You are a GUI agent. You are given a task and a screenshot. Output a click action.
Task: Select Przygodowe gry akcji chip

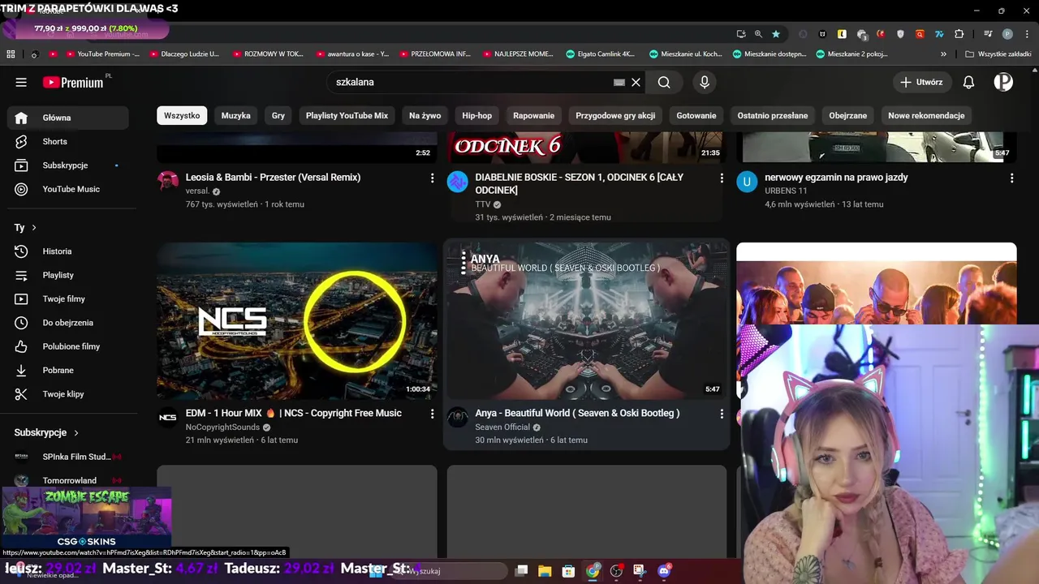[615, 116]
